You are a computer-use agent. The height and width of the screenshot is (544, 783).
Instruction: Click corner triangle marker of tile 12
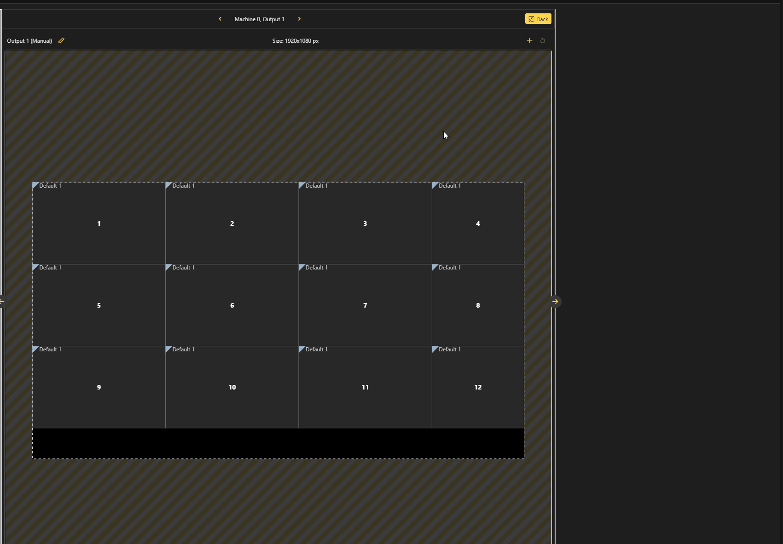click(x=434, y=349)
